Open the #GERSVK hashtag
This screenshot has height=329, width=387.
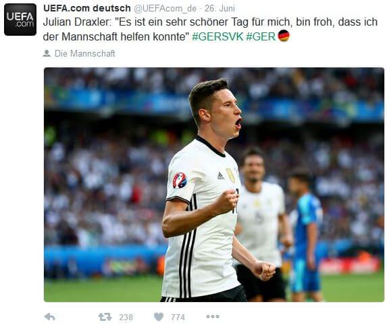point(217,36)
